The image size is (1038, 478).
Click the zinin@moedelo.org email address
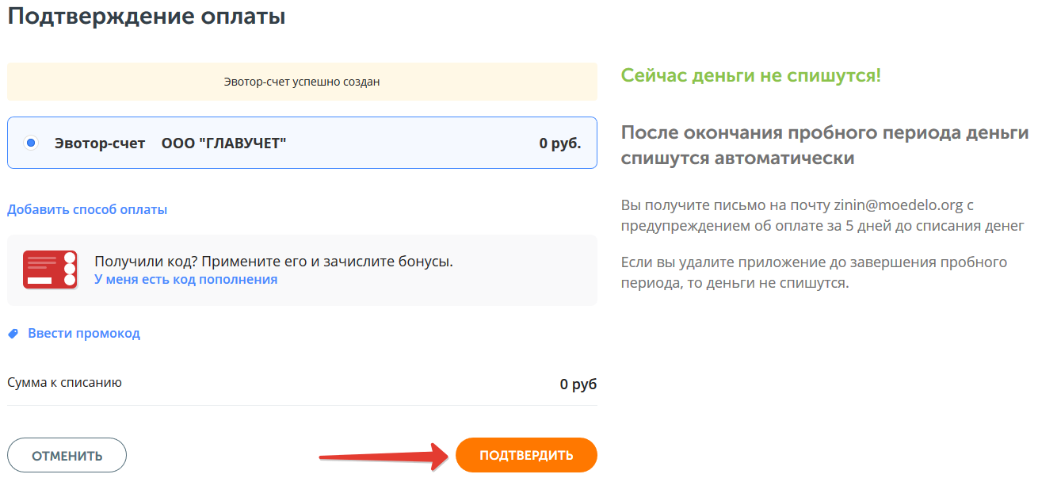[898, 205]
